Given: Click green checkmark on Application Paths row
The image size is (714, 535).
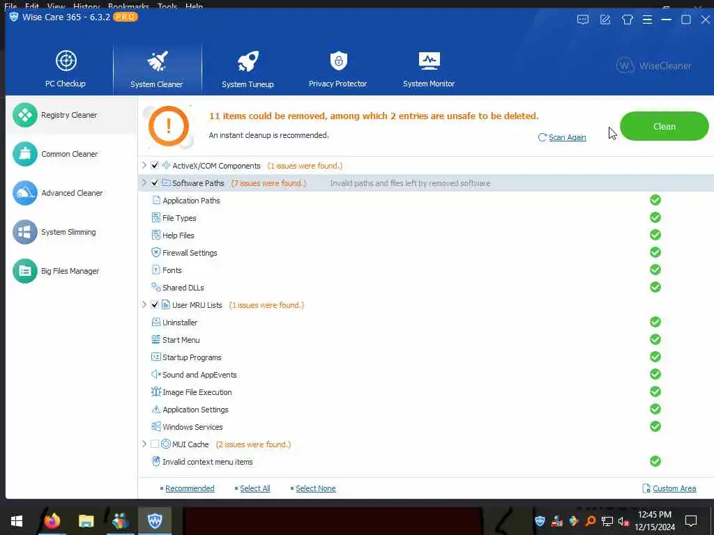Looking at the screenshot, I should [655, 200].
